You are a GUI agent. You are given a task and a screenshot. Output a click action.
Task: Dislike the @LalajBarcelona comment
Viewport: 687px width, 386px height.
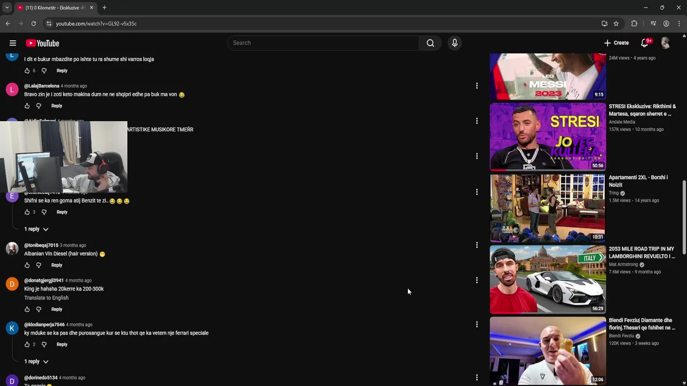pos(39,106)
